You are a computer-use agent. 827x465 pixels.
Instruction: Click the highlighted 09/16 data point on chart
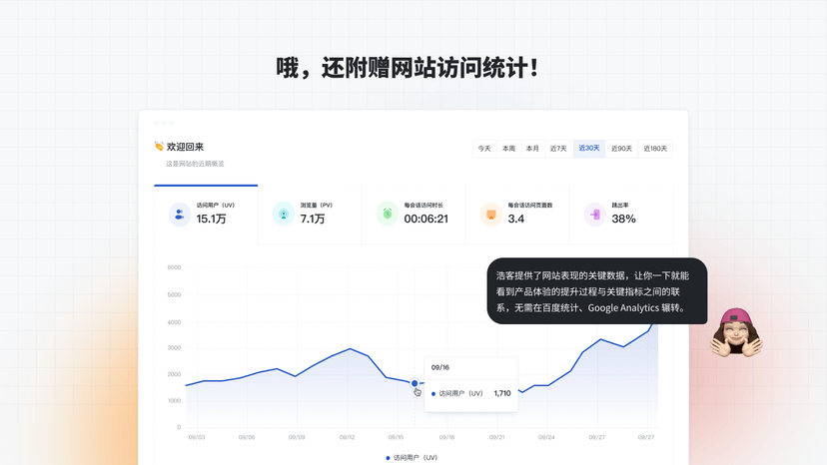pos(414,383)
